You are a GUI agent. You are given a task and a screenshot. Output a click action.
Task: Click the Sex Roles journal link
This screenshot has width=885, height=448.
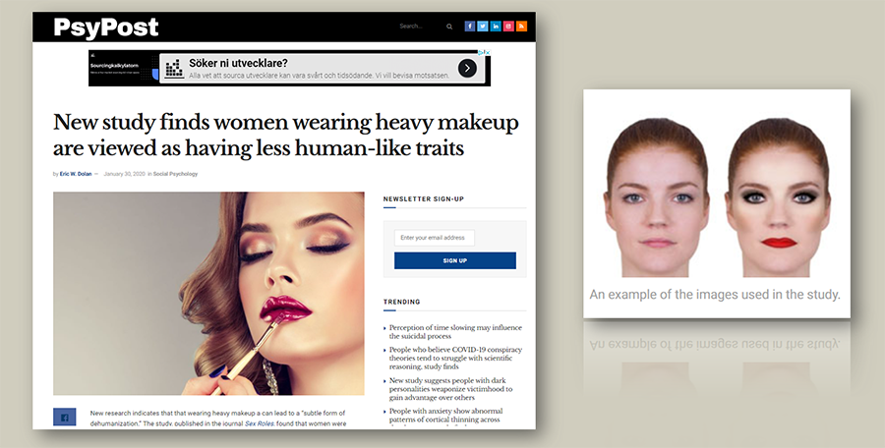(x=259, y=423)
